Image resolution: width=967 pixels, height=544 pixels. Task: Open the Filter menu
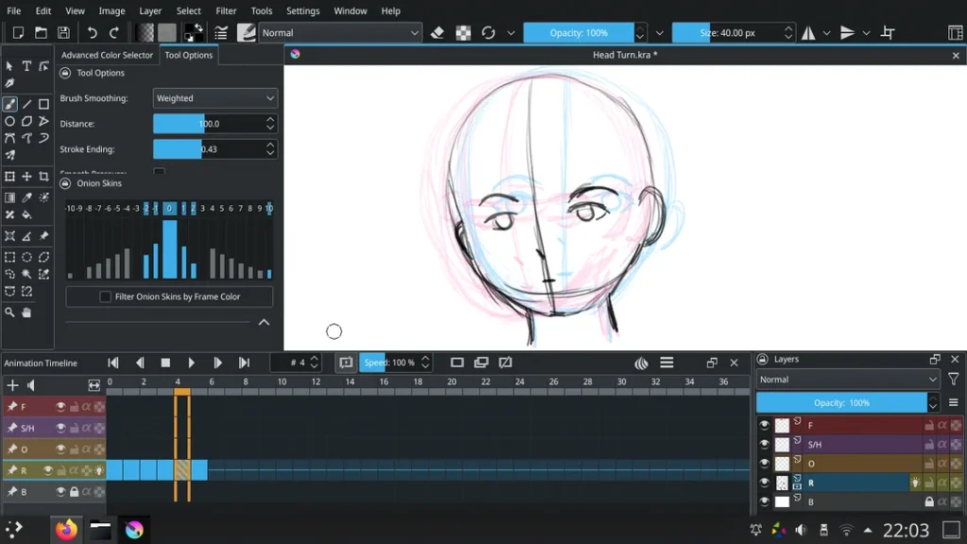click(x=226, y=10)
